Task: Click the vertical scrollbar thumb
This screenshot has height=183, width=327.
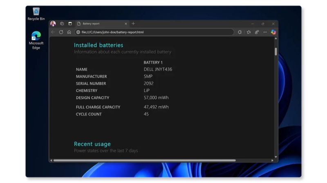Action: click(275, 52)
